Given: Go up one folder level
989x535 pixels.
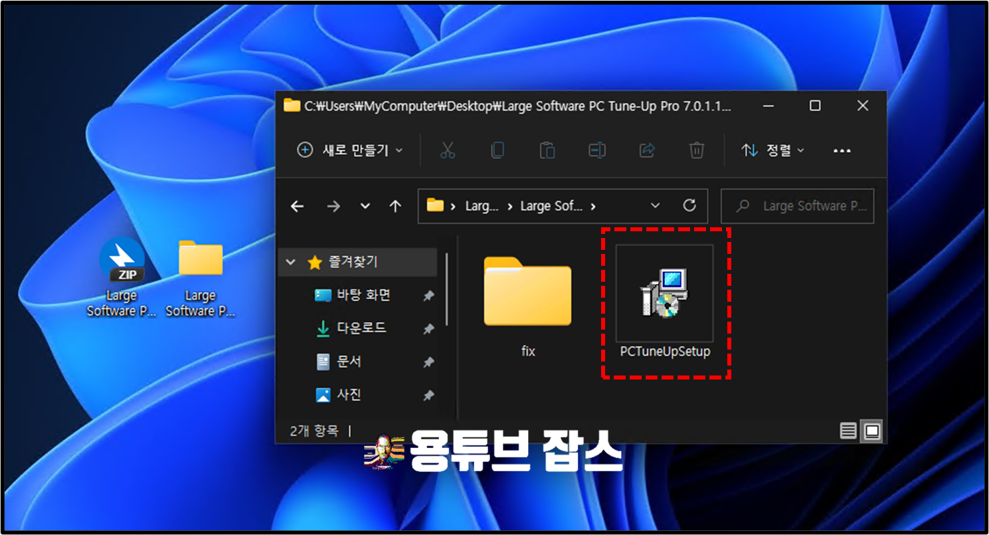Looking at the screenshot, I should [x=395, y=206].
